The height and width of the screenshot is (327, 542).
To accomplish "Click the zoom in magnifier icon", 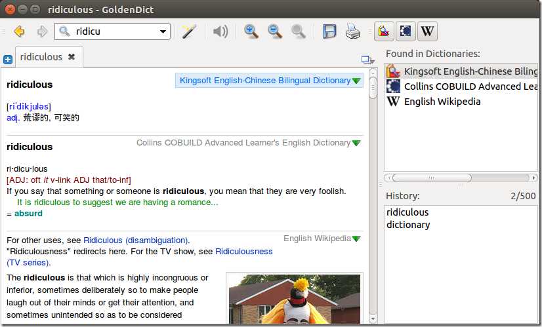I will click(251, 31).
